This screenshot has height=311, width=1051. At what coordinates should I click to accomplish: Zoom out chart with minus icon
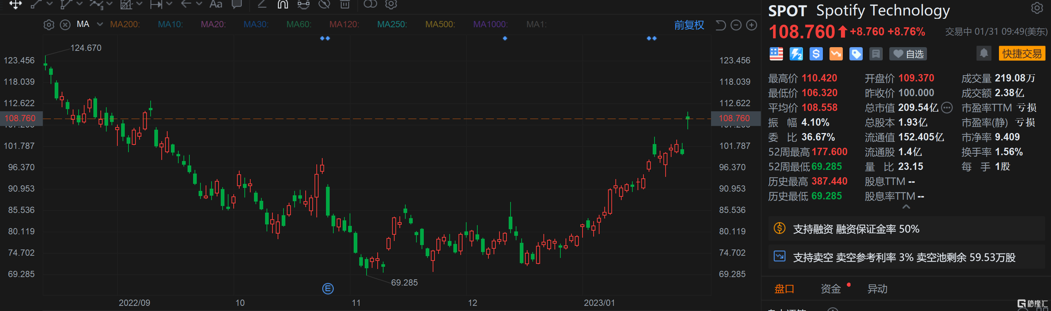pyautogui.click(x=736, y=25)
